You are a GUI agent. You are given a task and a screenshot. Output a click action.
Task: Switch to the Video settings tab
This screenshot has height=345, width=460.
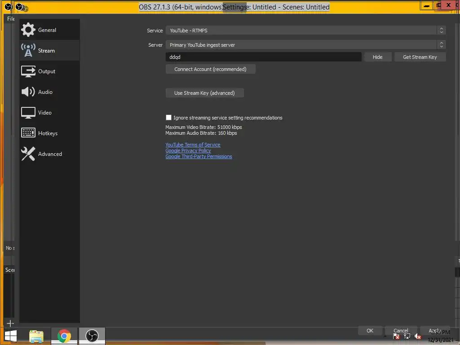click(x=49, y=113)
